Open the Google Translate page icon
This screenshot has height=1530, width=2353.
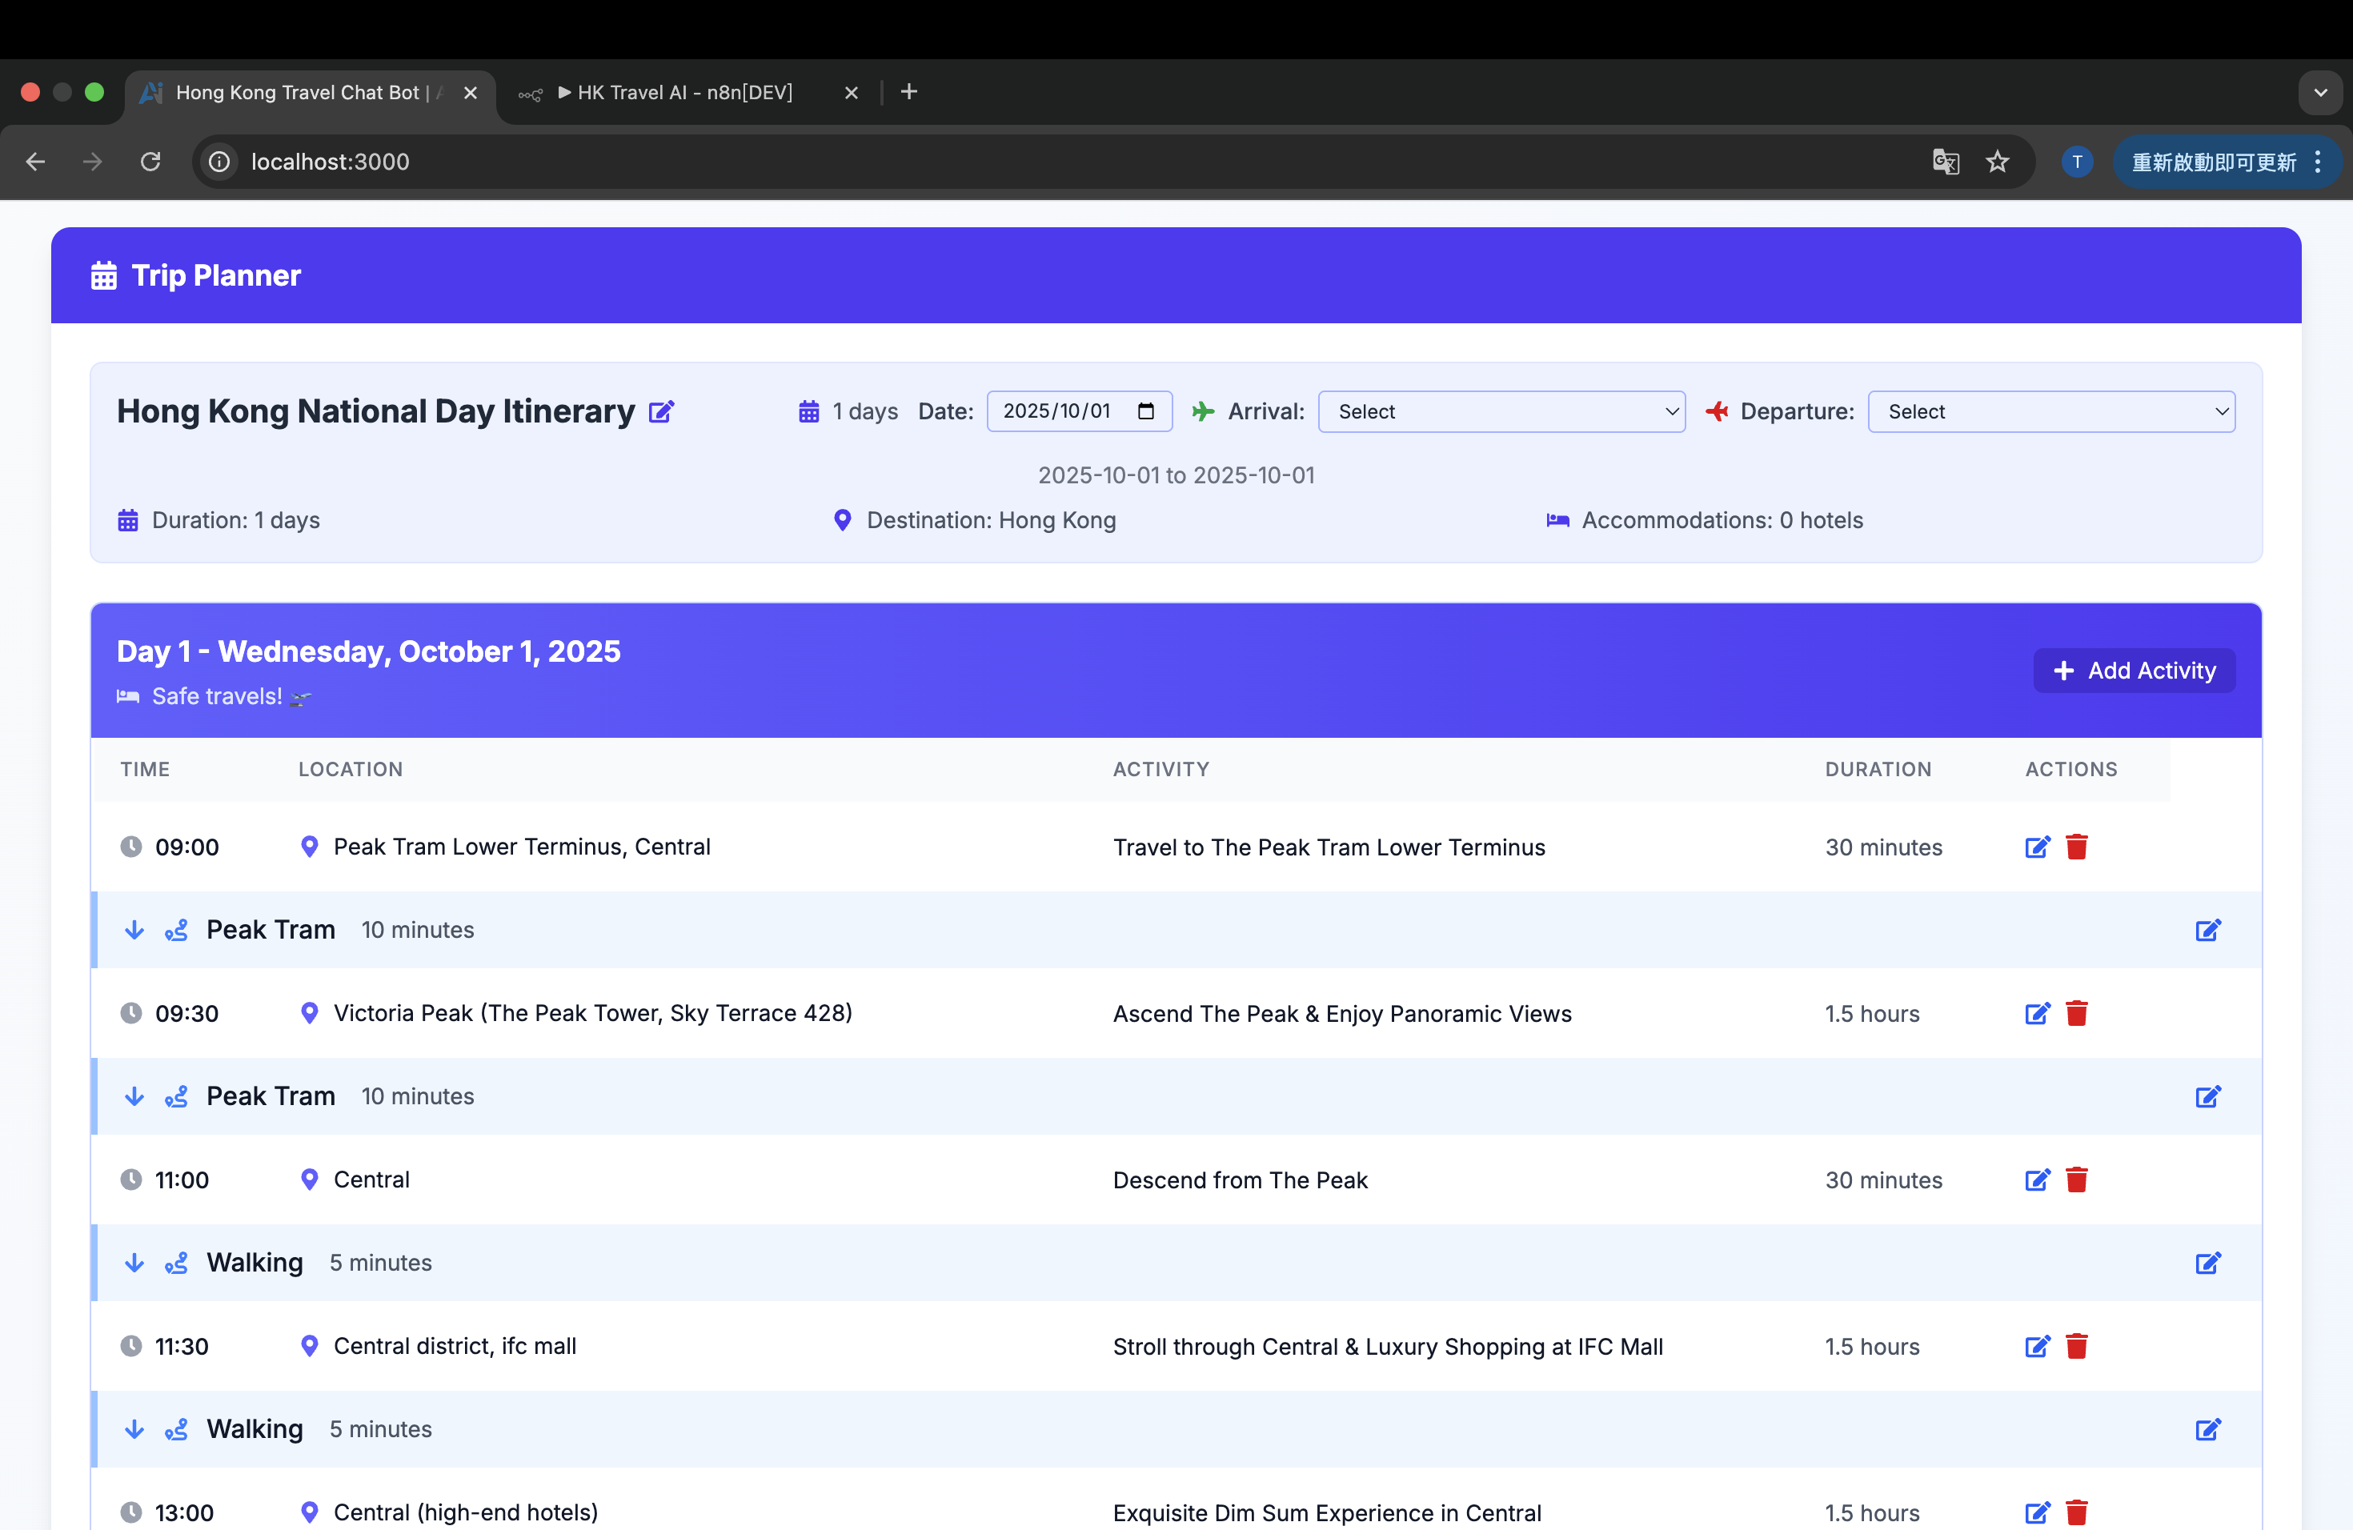pyautogui.click(x=1945, y=161)
